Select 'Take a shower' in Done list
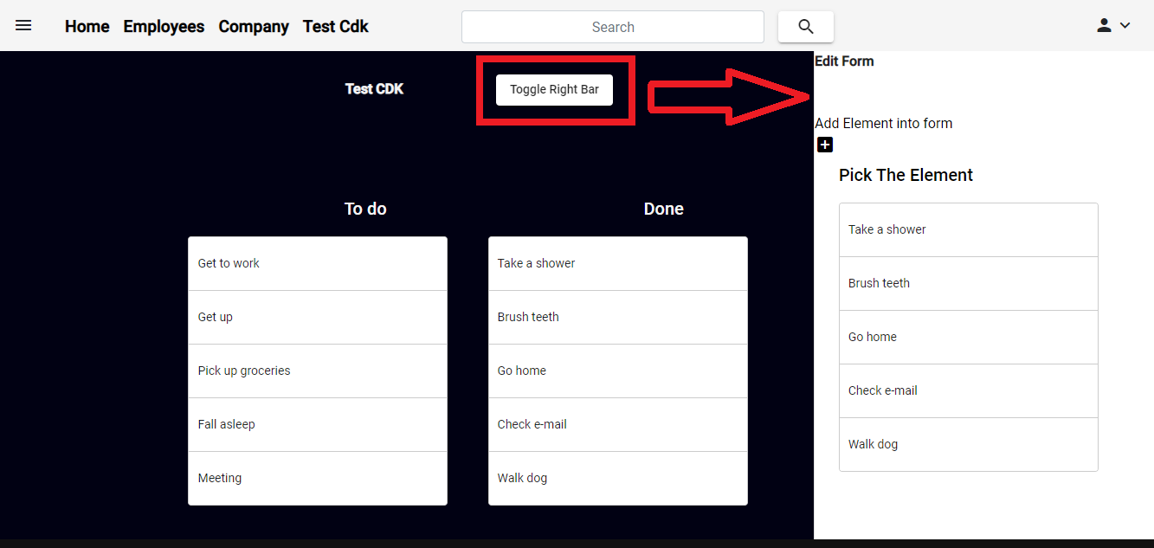The width and height of the screenshot is (1154, 548). click(x=618, y=263)
